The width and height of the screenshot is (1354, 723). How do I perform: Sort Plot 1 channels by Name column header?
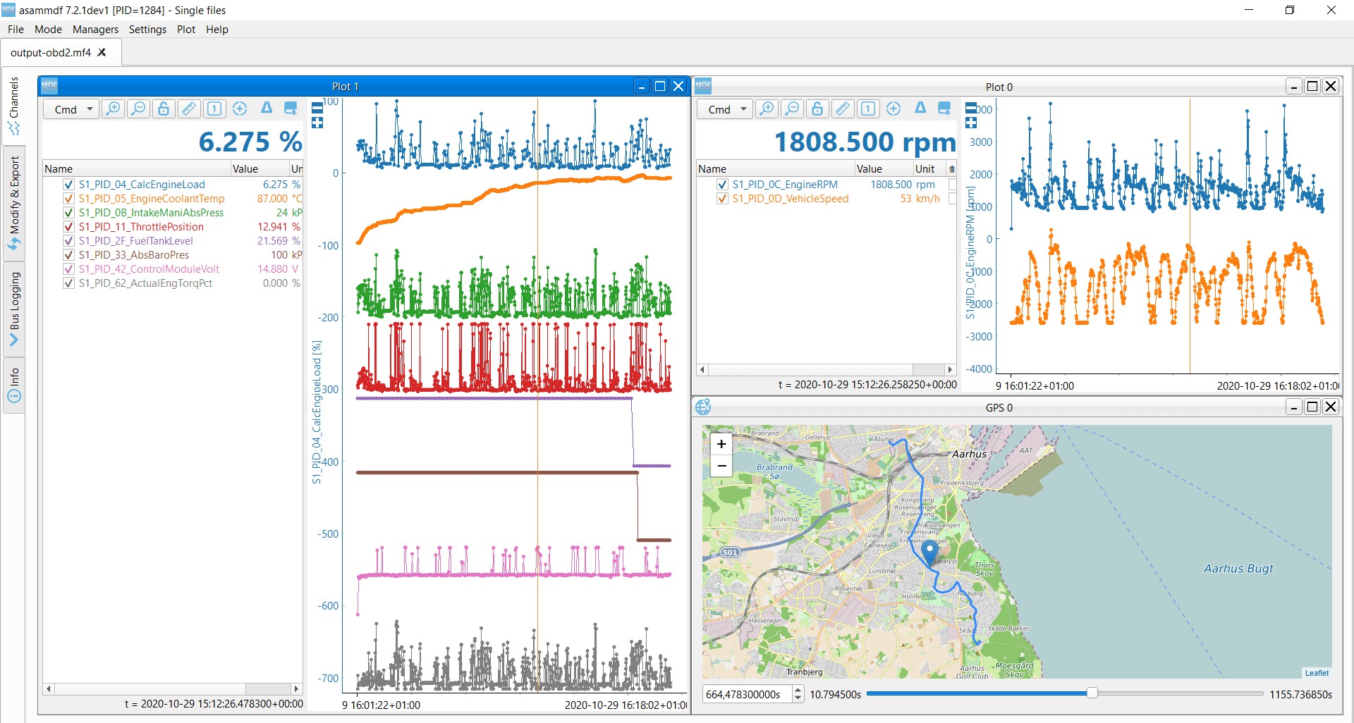137,168
